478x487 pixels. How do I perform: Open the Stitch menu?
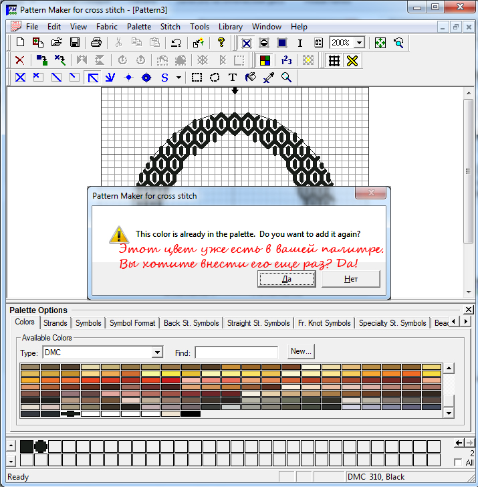point(170,27)
